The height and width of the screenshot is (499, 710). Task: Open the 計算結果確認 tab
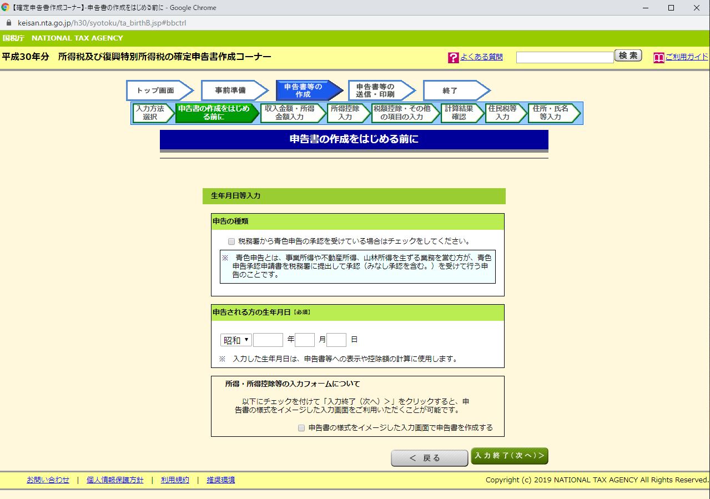[462, 113]
